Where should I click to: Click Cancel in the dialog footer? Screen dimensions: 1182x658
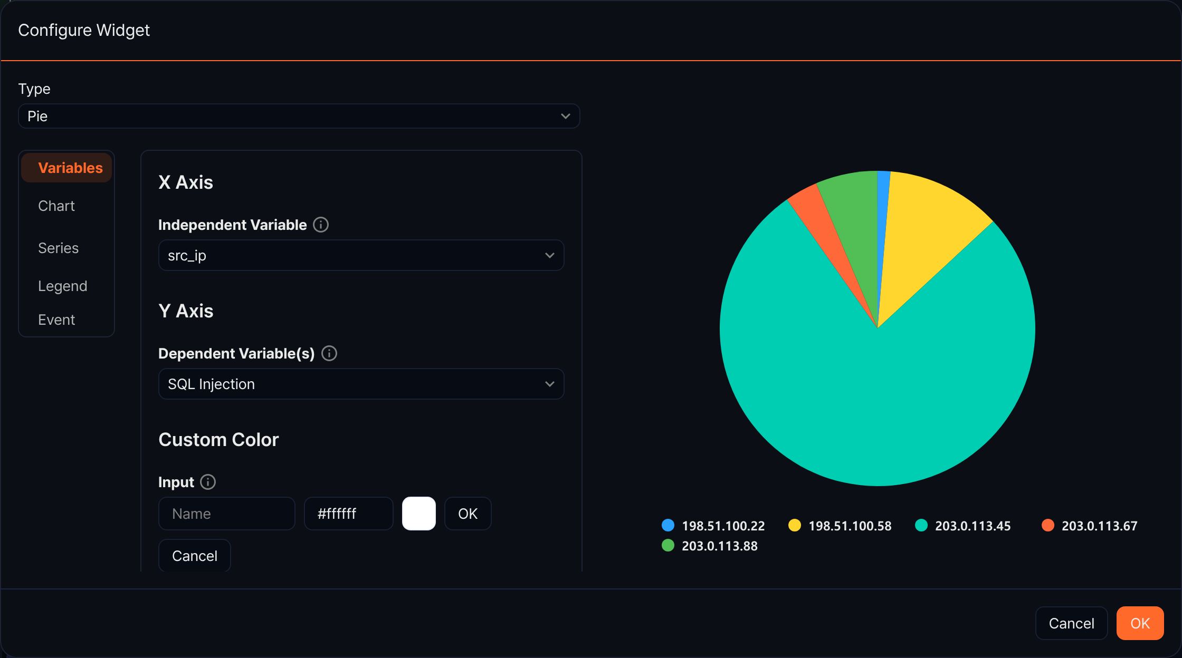tap(1071, 623)
